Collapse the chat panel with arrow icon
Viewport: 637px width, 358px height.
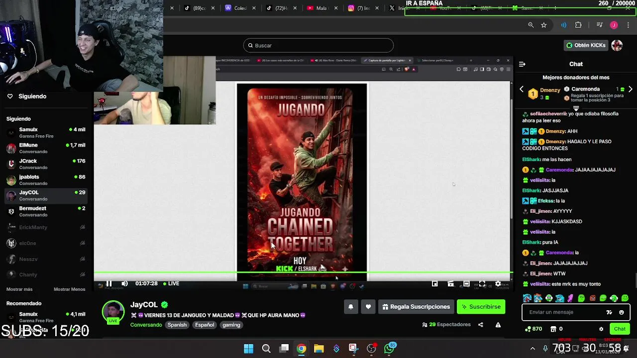522,64
